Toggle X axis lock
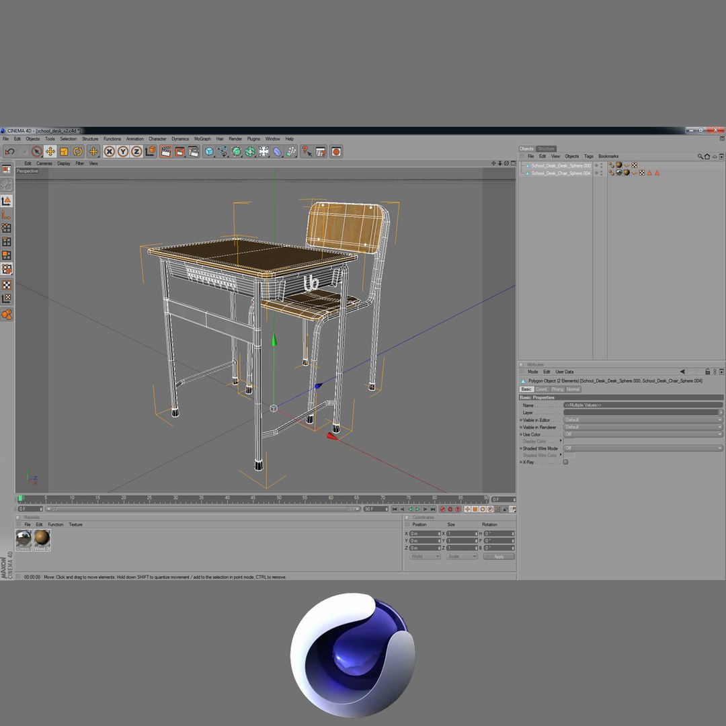Screen dimensions: 726x726 pyautogui.click(x=110, y=151)
